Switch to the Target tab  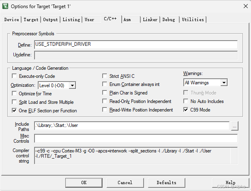coord(31,19)
